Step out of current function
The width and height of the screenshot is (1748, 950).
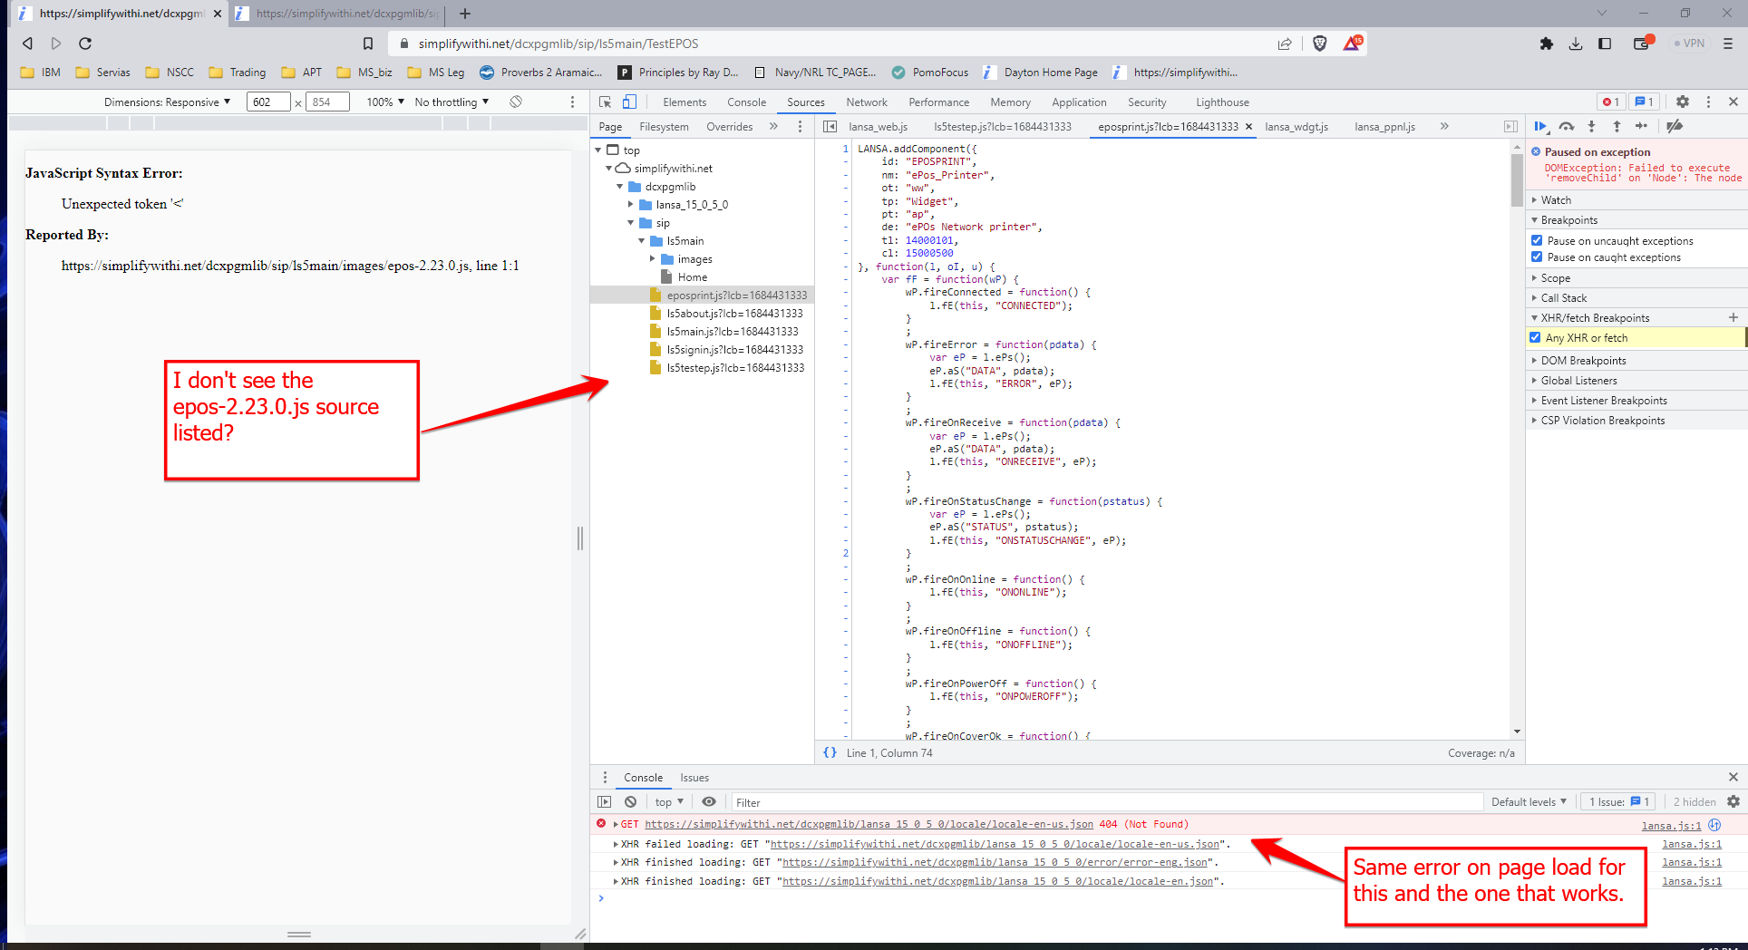tap(1617, 127)
